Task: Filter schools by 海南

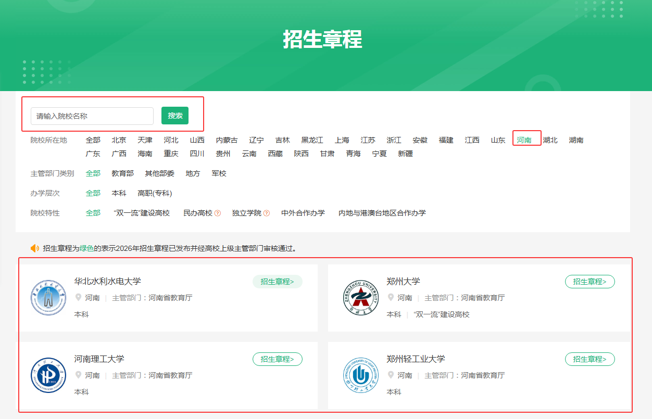Action: 145,154
